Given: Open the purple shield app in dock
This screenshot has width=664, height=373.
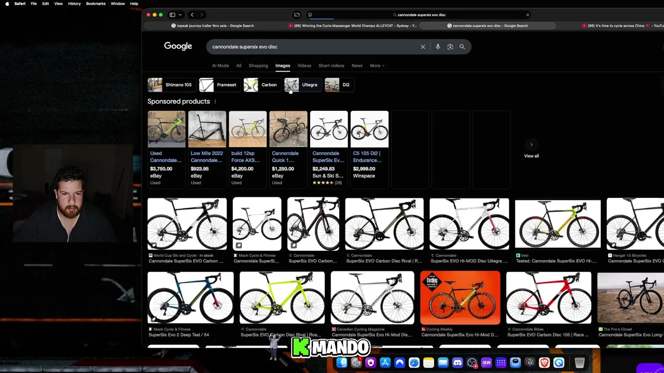Looking at the screenshot, I should pos(370,363).
